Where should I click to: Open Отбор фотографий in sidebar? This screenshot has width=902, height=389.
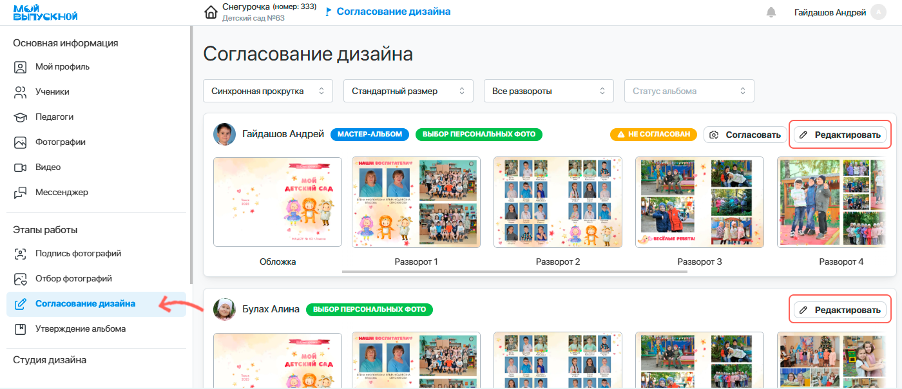pyautogui.click(x=73, y=279)
